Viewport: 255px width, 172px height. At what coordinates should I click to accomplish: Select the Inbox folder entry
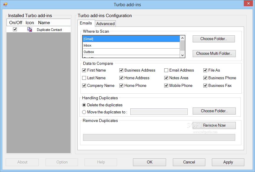coord(131,45)
